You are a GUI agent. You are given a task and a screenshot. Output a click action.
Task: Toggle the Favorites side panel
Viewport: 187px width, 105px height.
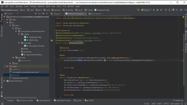click(x=1, y=83)
